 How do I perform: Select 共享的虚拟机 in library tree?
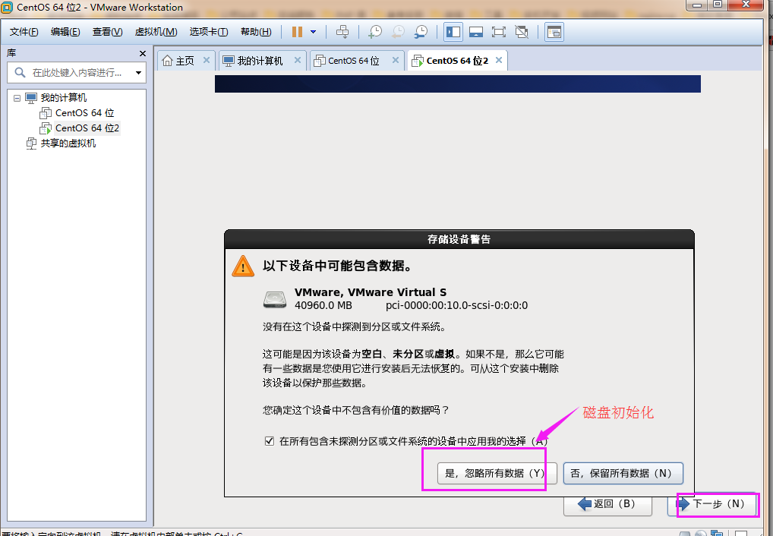pos(68,143)
